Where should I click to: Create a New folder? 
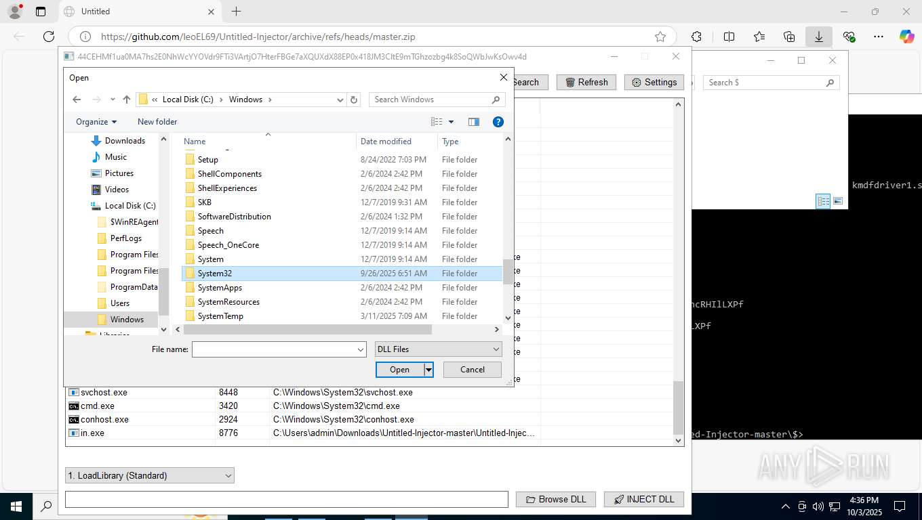[157, 122]
